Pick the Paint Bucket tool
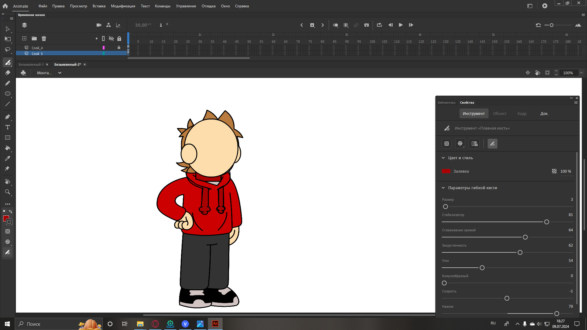The height and width of the screenshot is (330, 587). point(8,148)
